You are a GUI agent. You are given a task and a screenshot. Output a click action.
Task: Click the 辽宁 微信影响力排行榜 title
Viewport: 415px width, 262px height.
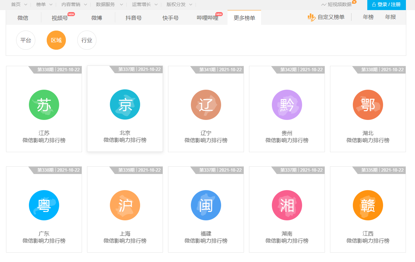206,137
